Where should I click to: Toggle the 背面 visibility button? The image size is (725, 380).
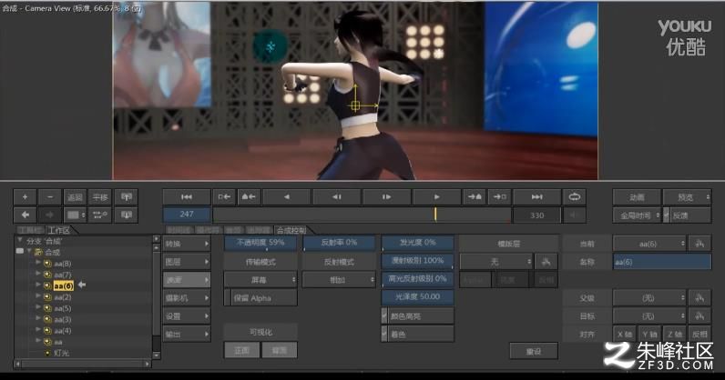pyautogui.click(x=280, y=350)
